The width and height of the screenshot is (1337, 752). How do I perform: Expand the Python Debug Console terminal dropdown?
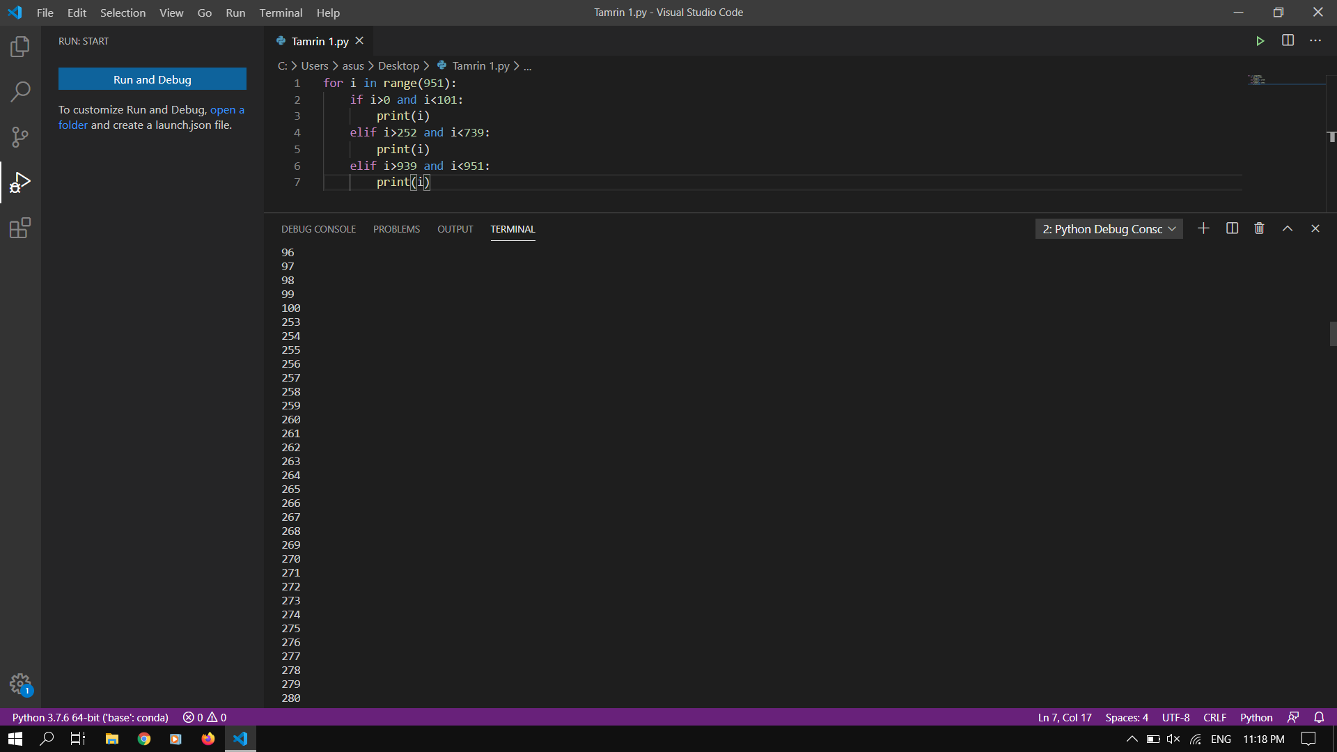point(1109,229)
